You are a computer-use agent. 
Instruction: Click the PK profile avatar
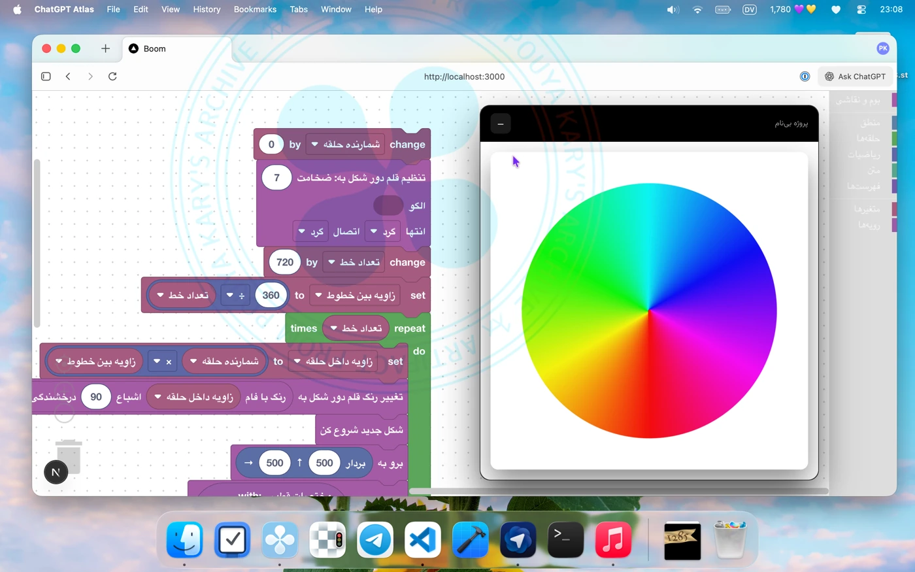(x=882, y=48)
